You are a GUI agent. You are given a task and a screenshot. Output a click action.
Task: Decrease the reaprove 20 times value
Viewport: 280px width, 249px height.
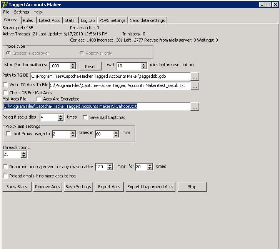150,169
